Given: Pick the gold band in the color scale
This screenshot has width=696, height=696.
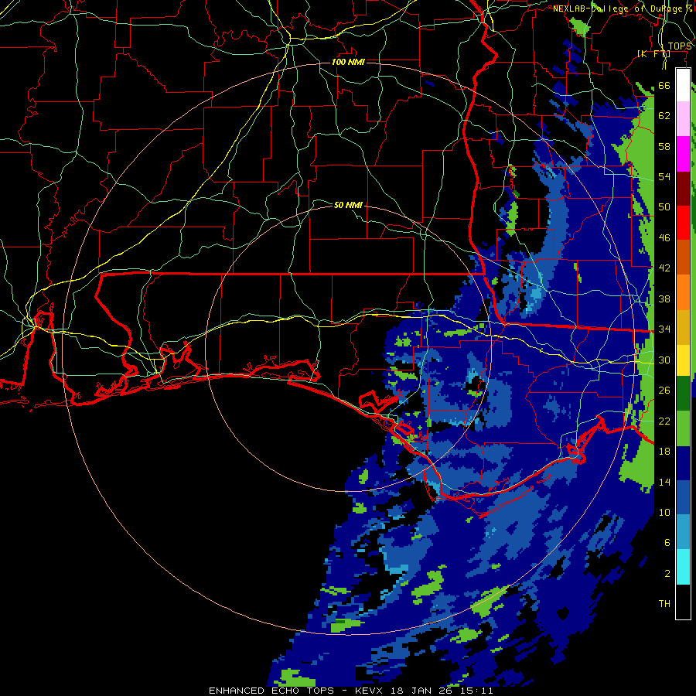Looking at the screenshot, I should point(683,327).
